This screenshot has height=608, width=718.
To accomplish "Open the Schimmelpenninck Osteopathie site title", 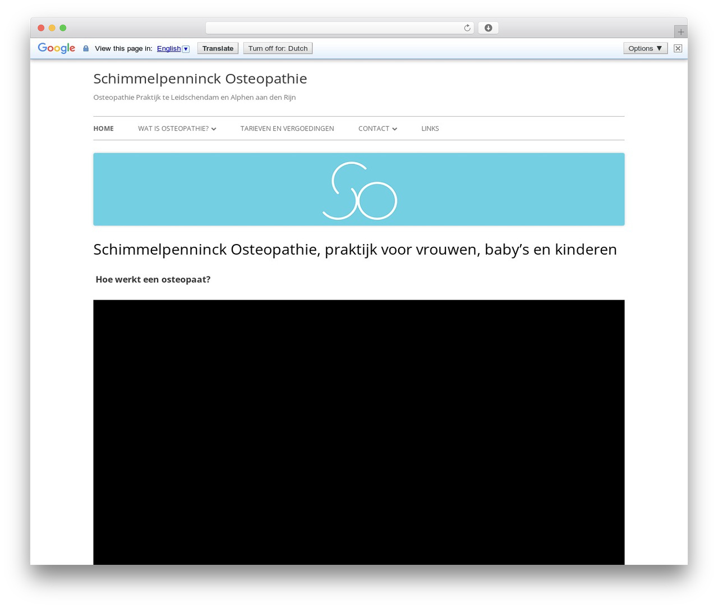I will pos(200,79).
